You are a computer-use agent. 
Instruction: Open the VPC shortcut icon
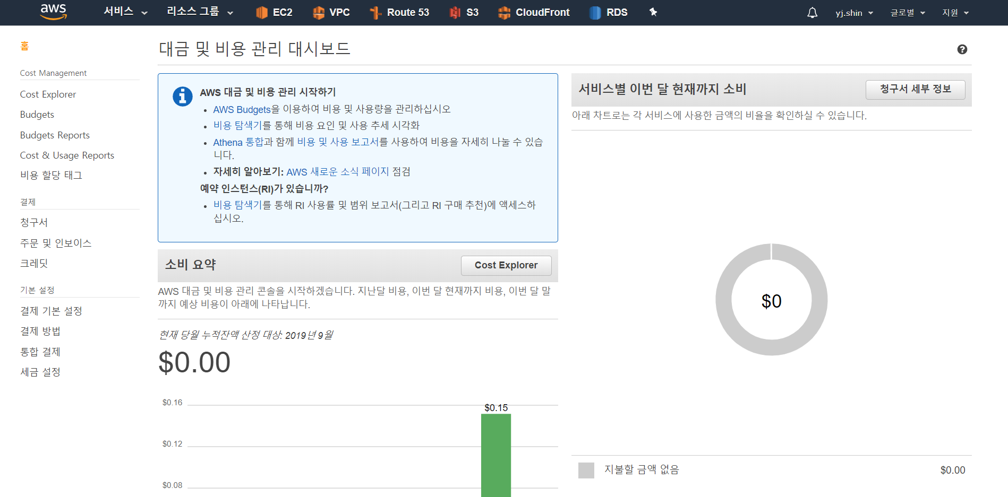(x=319, y=13)
